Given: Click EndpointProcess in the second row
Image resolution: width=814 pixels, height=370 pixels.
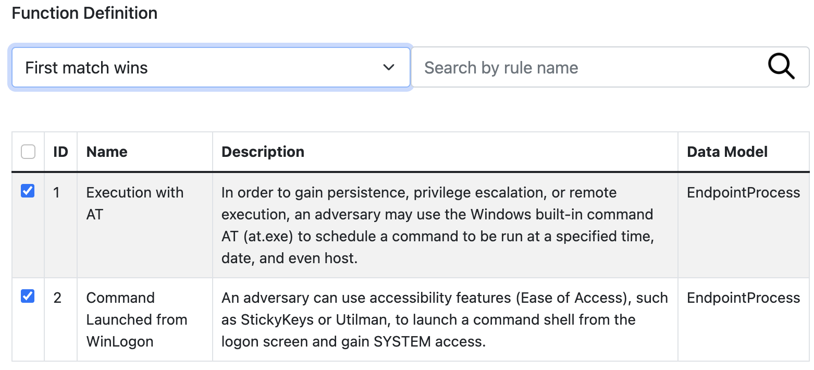Looking at the screenshot, I should pos(743,298).
